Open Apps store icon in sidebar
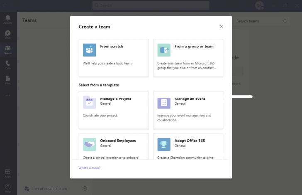 pyautogui.click(x=8, y=173)
